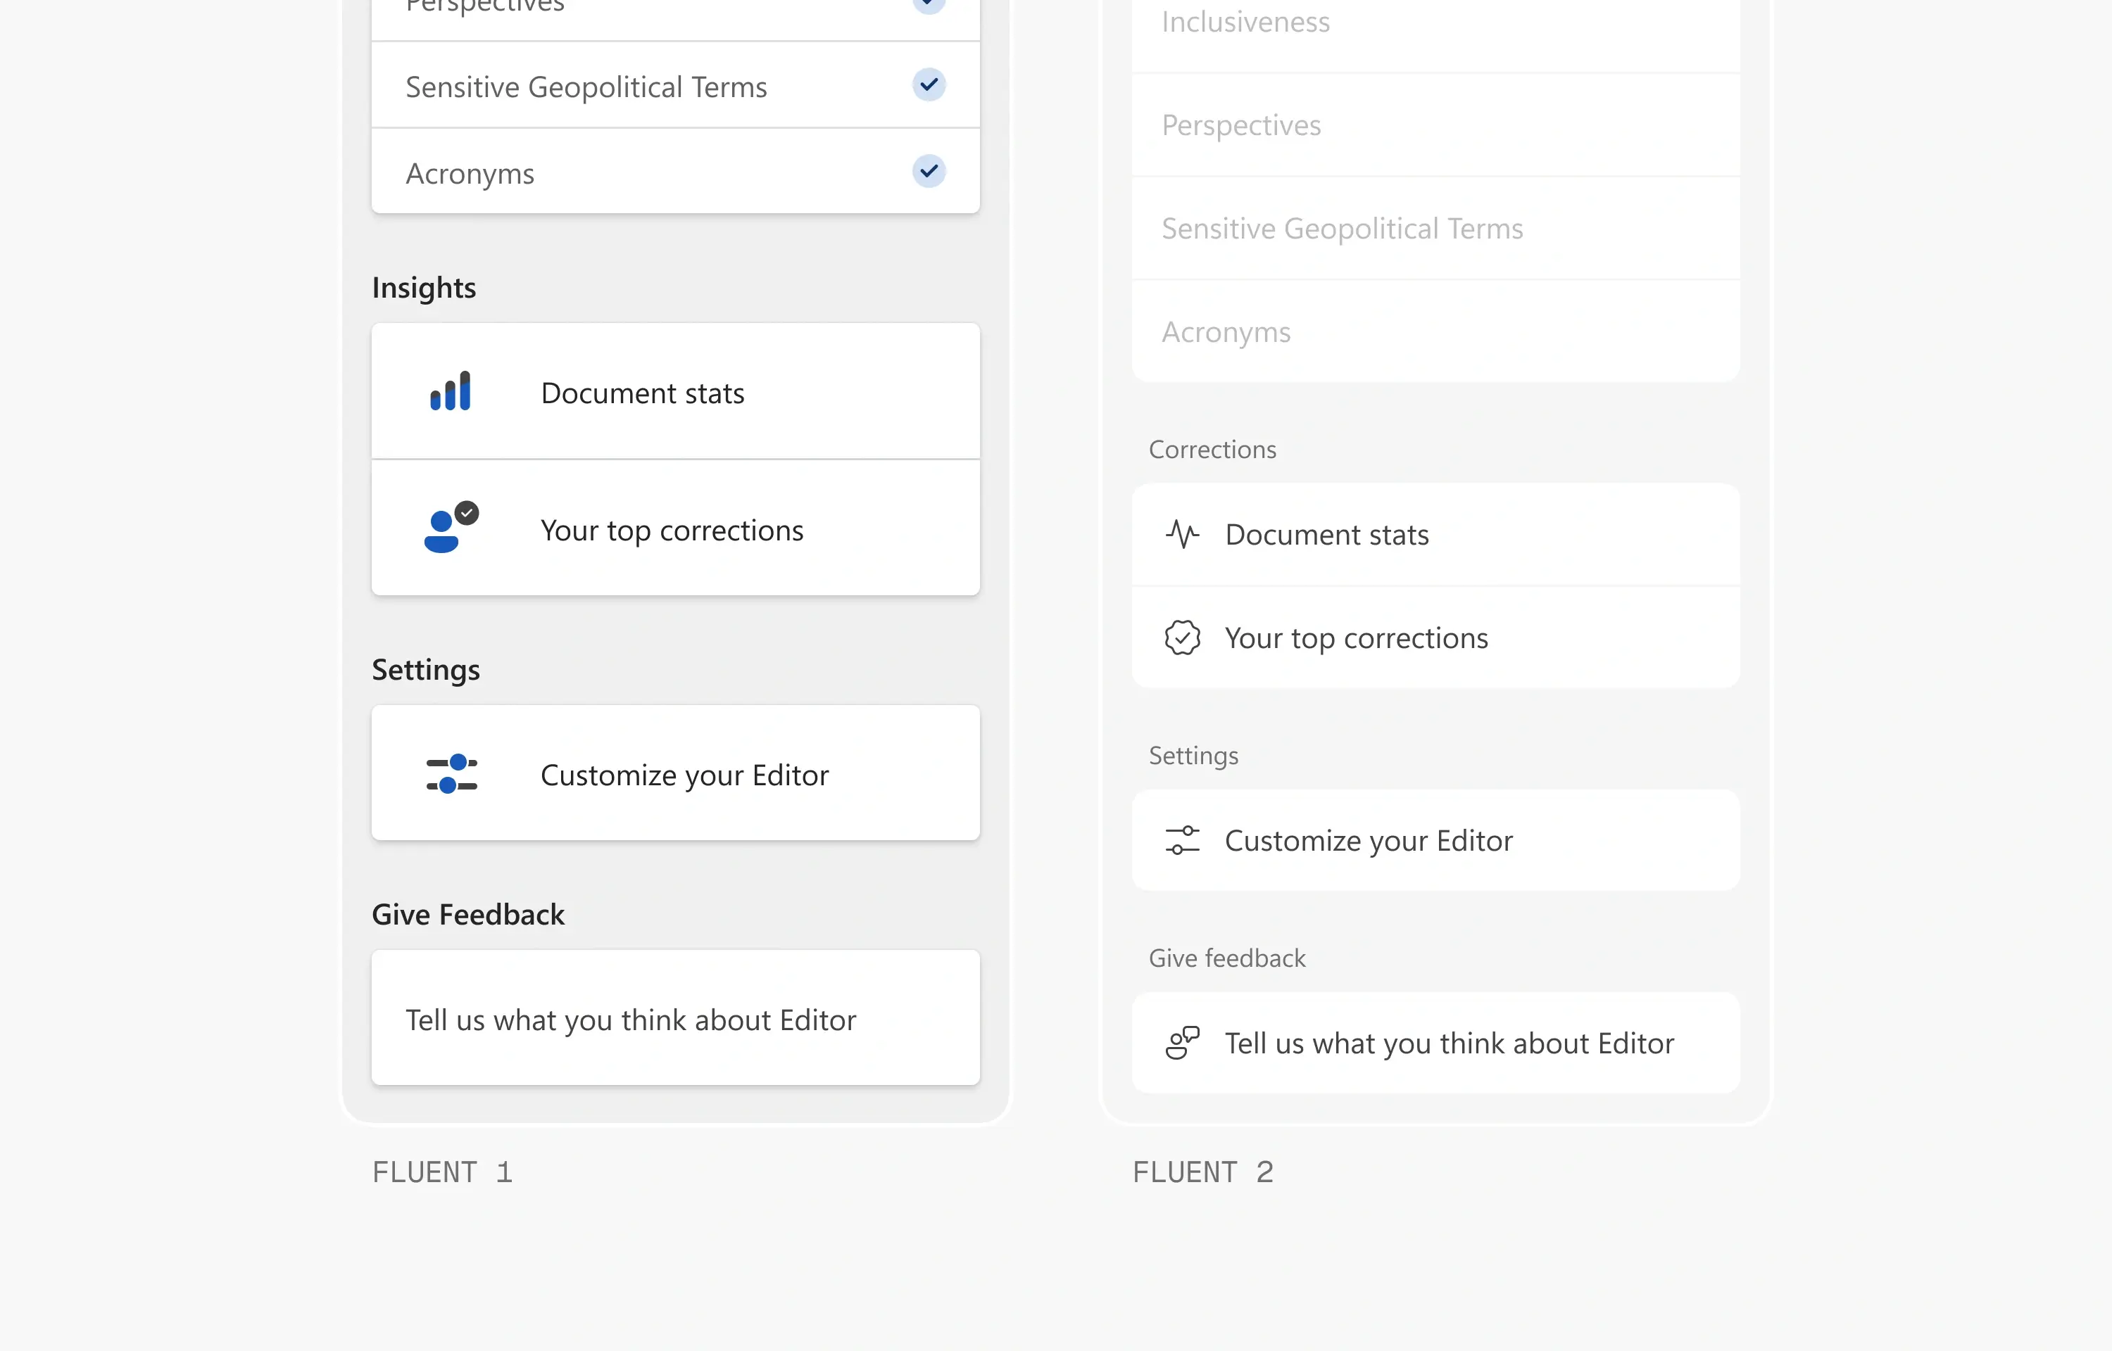Image resolution: width=2112 pixels, height=1351 pixels.
Task: Uncheck the Sensitive Geopolitical Terms checkmark
Action: click(x=929, y=85)
